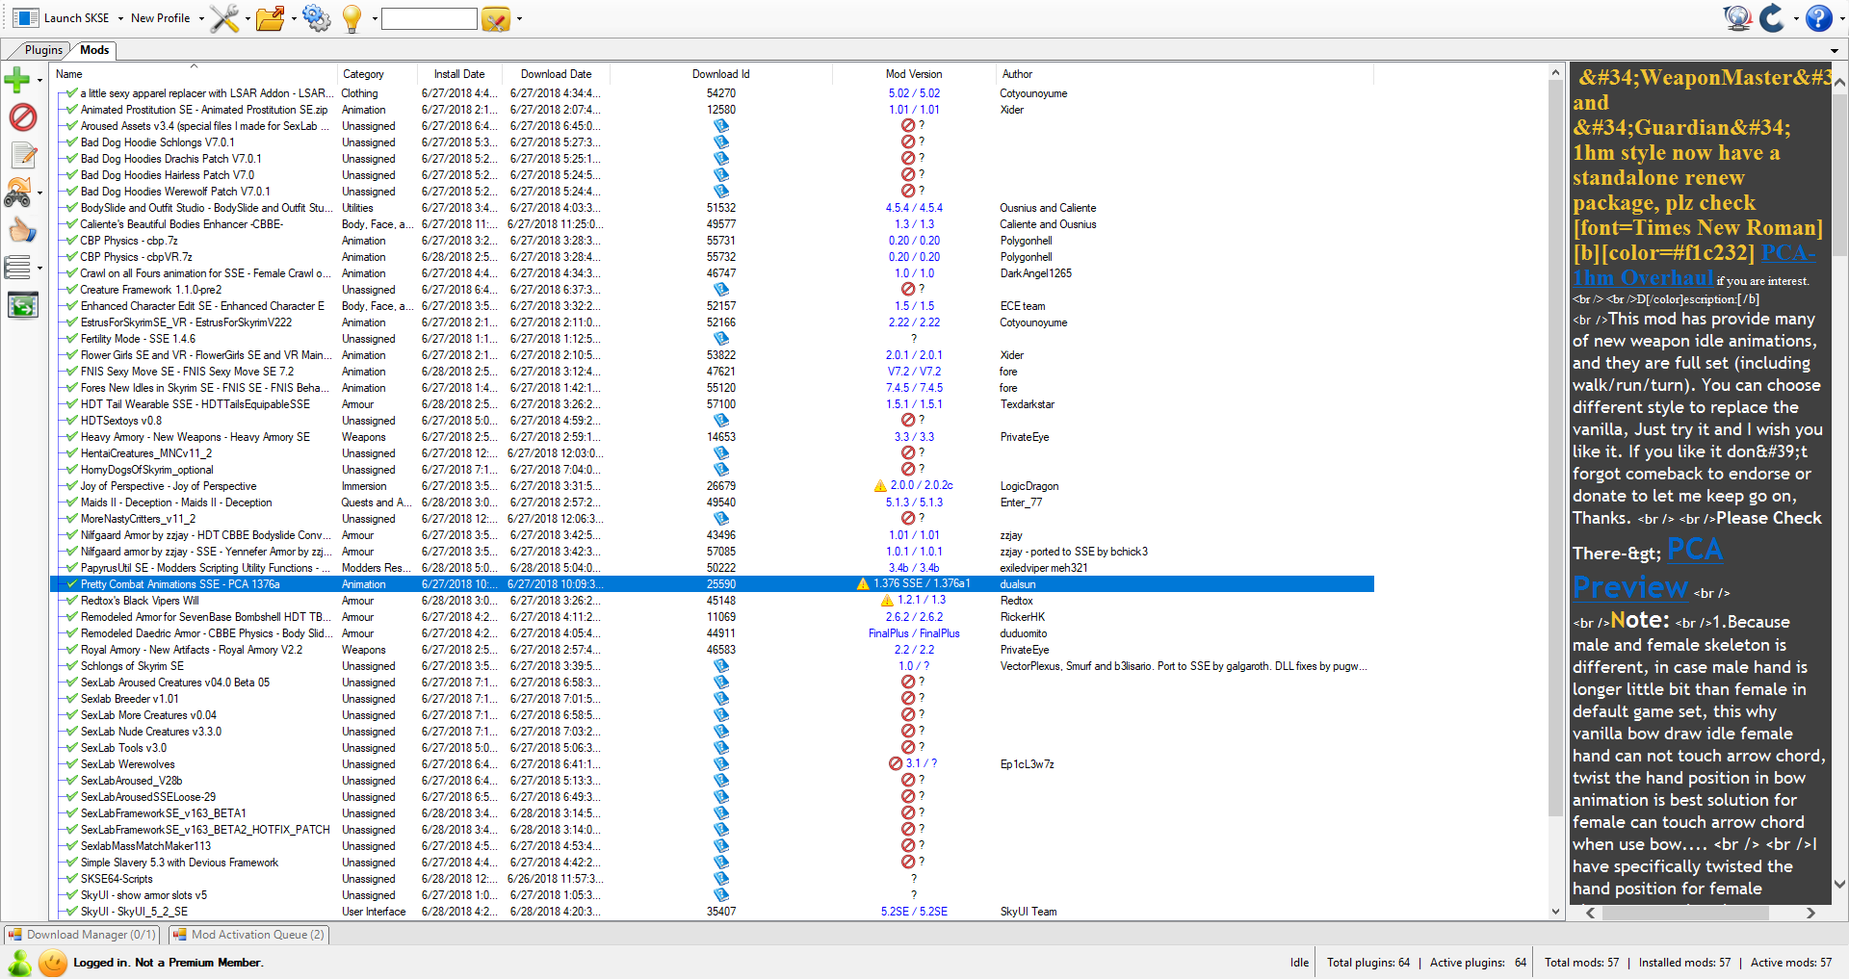
Task: Open the settings gears icon
Action: tap(316, 18)
